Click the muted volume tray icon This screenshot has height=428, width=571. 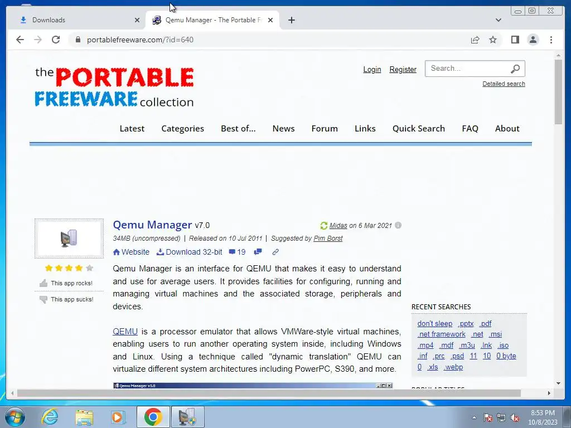click(x=515, y=418)
